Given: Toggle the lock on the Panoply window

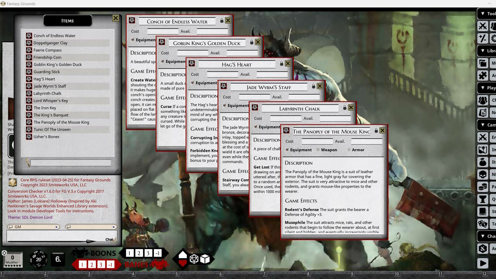Looking at the screenshot, I should coord(376,131).
